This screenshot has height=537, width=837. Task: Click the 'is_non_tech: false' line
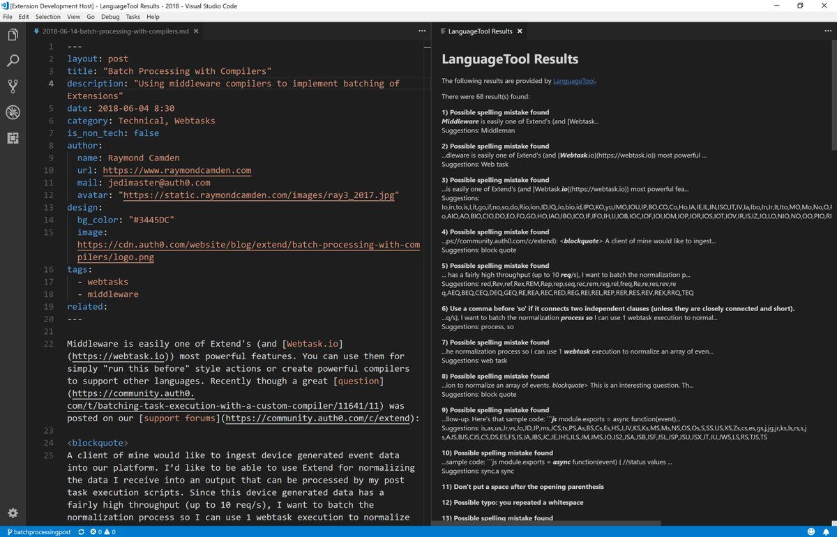tap(113, 133)
